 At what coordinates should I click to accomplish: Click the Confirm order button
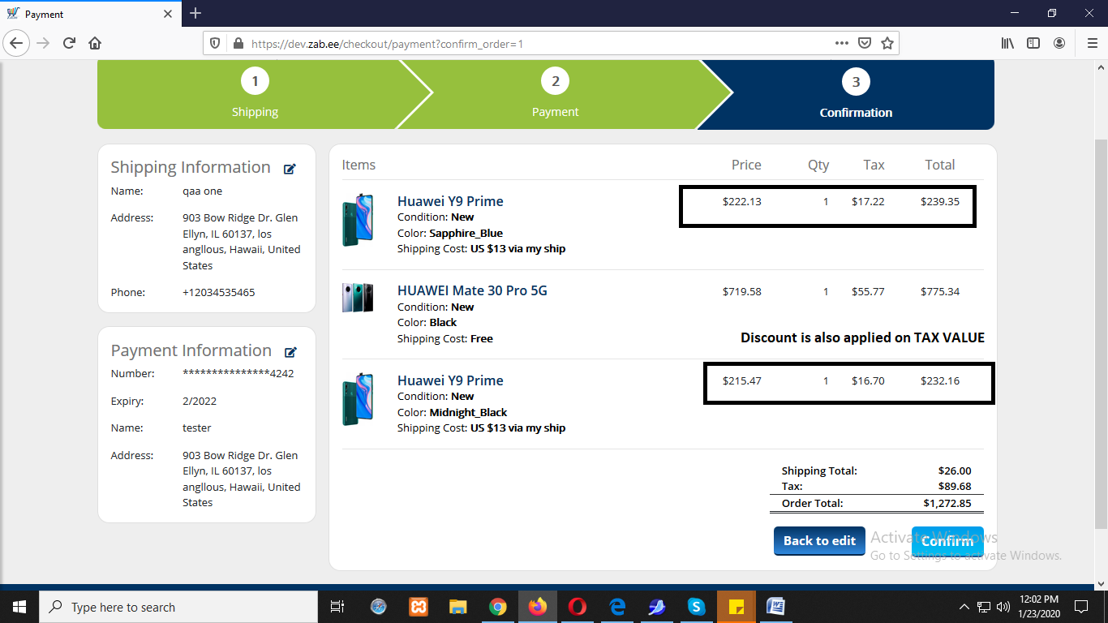point(947,541)
